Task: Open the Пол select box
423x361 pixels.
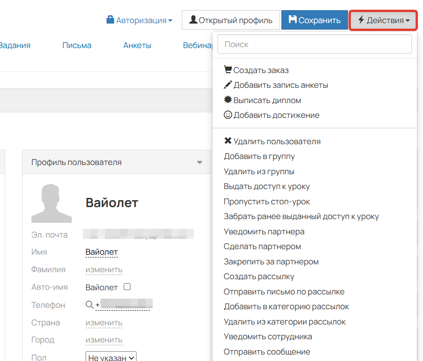Action: [x=111, y=357]
